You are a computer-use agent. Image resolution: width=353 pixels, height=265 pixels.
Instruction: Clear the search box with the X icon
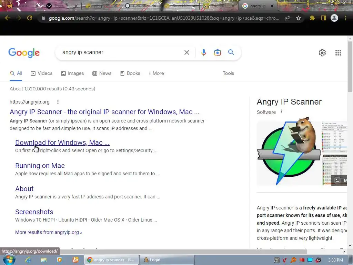186,52
